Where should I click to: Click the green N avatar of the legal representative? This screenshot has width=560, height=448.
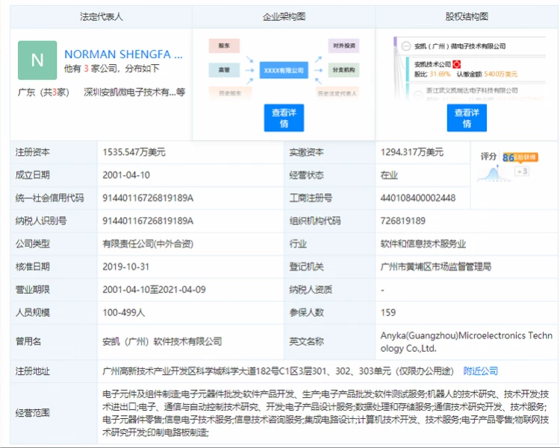(x=37, y=60)
